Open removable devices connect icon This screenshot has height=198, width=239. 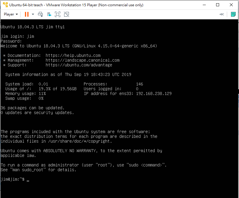[49, 14]
